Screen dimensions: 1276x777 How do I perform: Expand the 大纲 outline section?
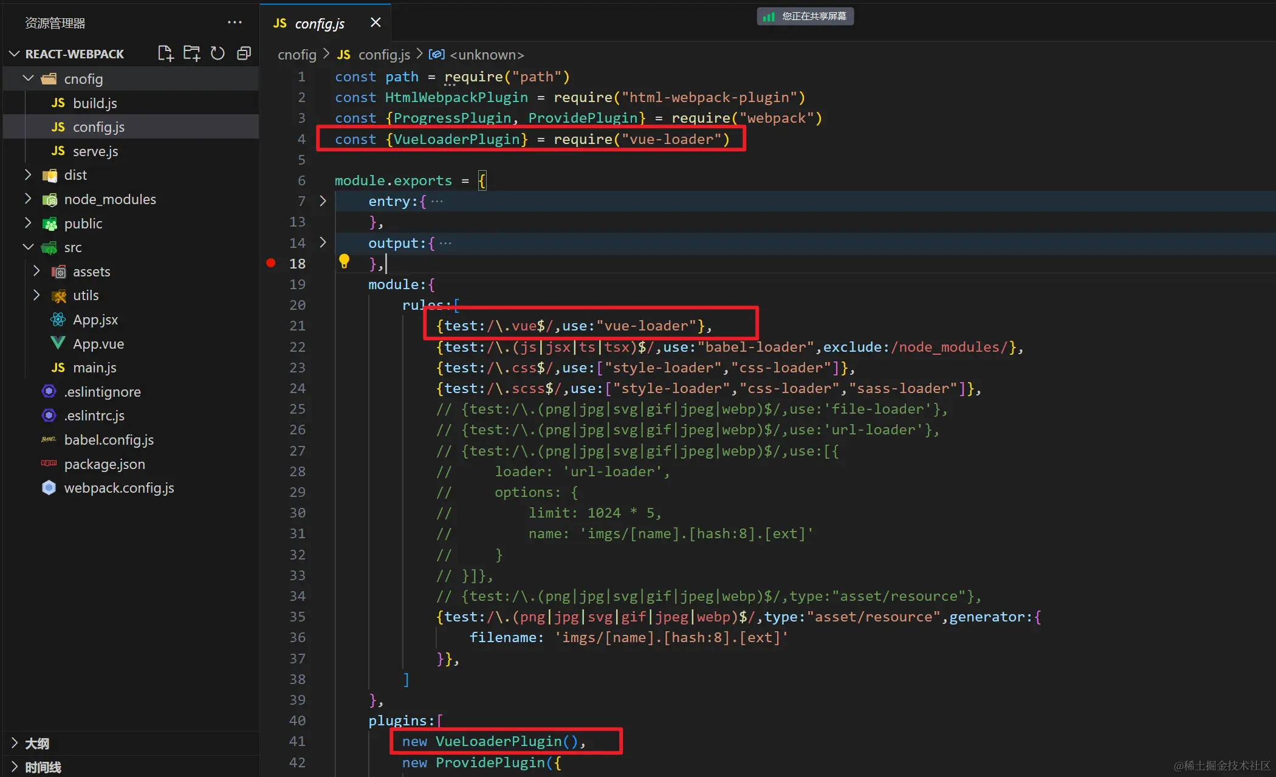[x=36, y=743]
